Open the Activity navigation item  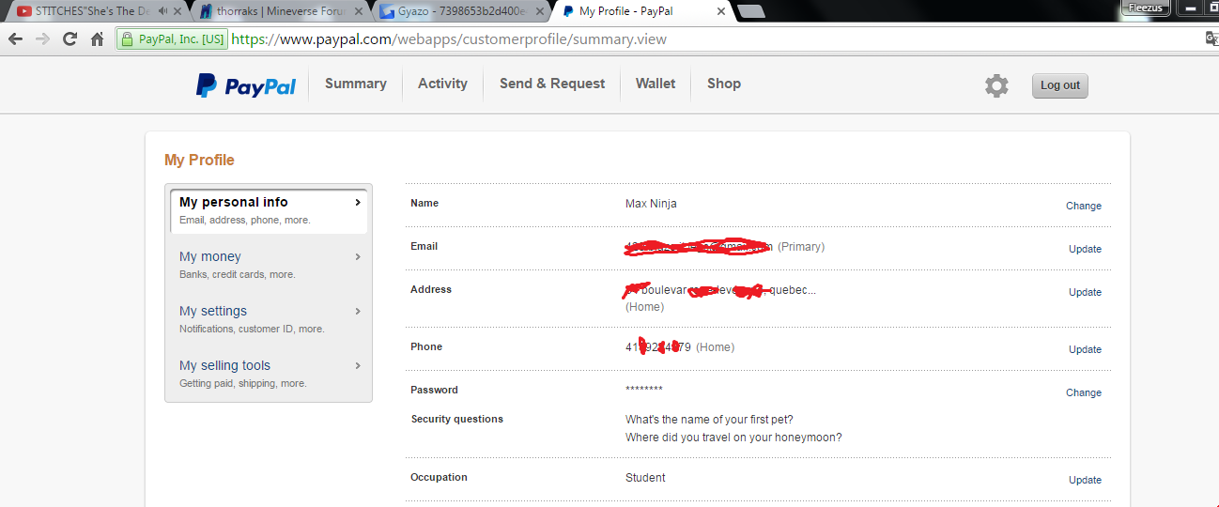[442, 84]
